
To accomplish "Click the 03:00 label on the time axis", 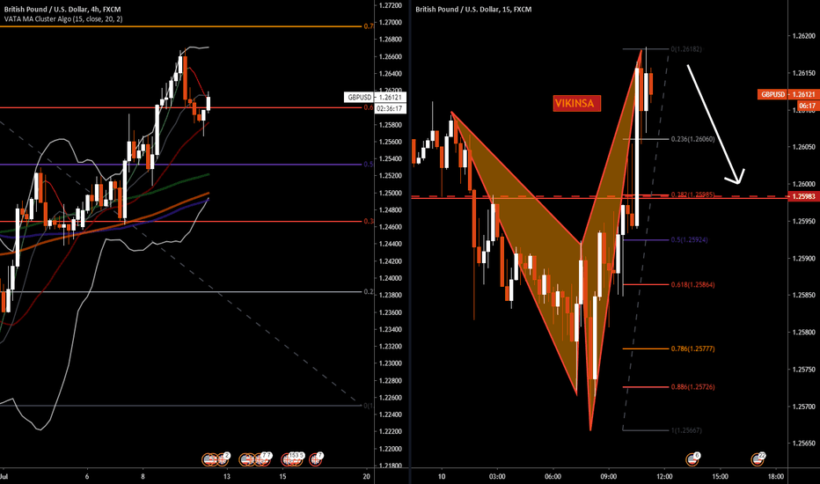I will point(497,477).
